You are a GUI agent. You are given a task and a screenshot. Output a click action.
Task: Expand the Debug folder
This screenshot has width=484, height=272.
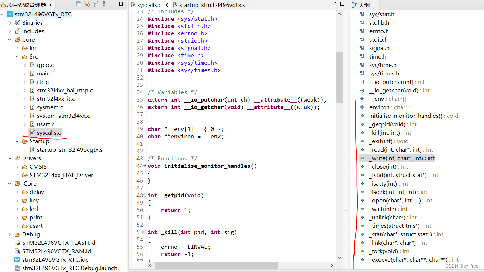pyautogui.click(x=10, y=234)
